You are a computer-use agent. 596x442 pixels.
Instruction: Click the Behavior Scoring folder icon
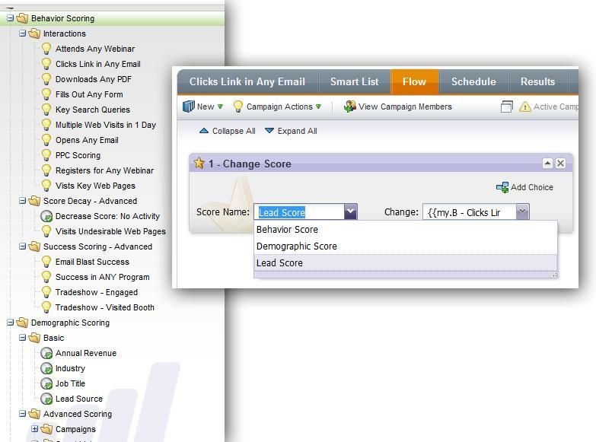click(22, 17)
